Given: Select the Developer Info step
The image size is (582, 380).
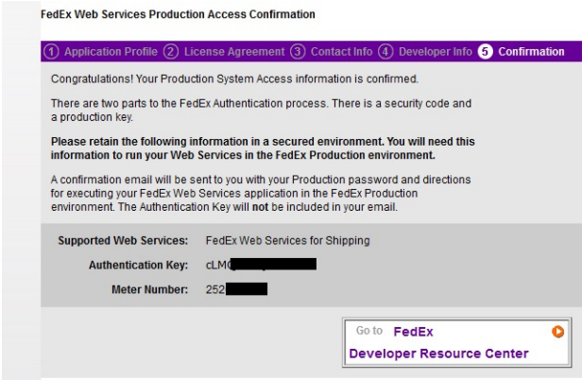Looking at the screenshot, I should (x=432, y=51).
